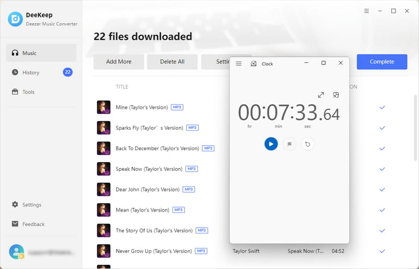Open the Music section in sidebar
The height and width of the screenshot is (269, 419).
click(x=41, y=53)
